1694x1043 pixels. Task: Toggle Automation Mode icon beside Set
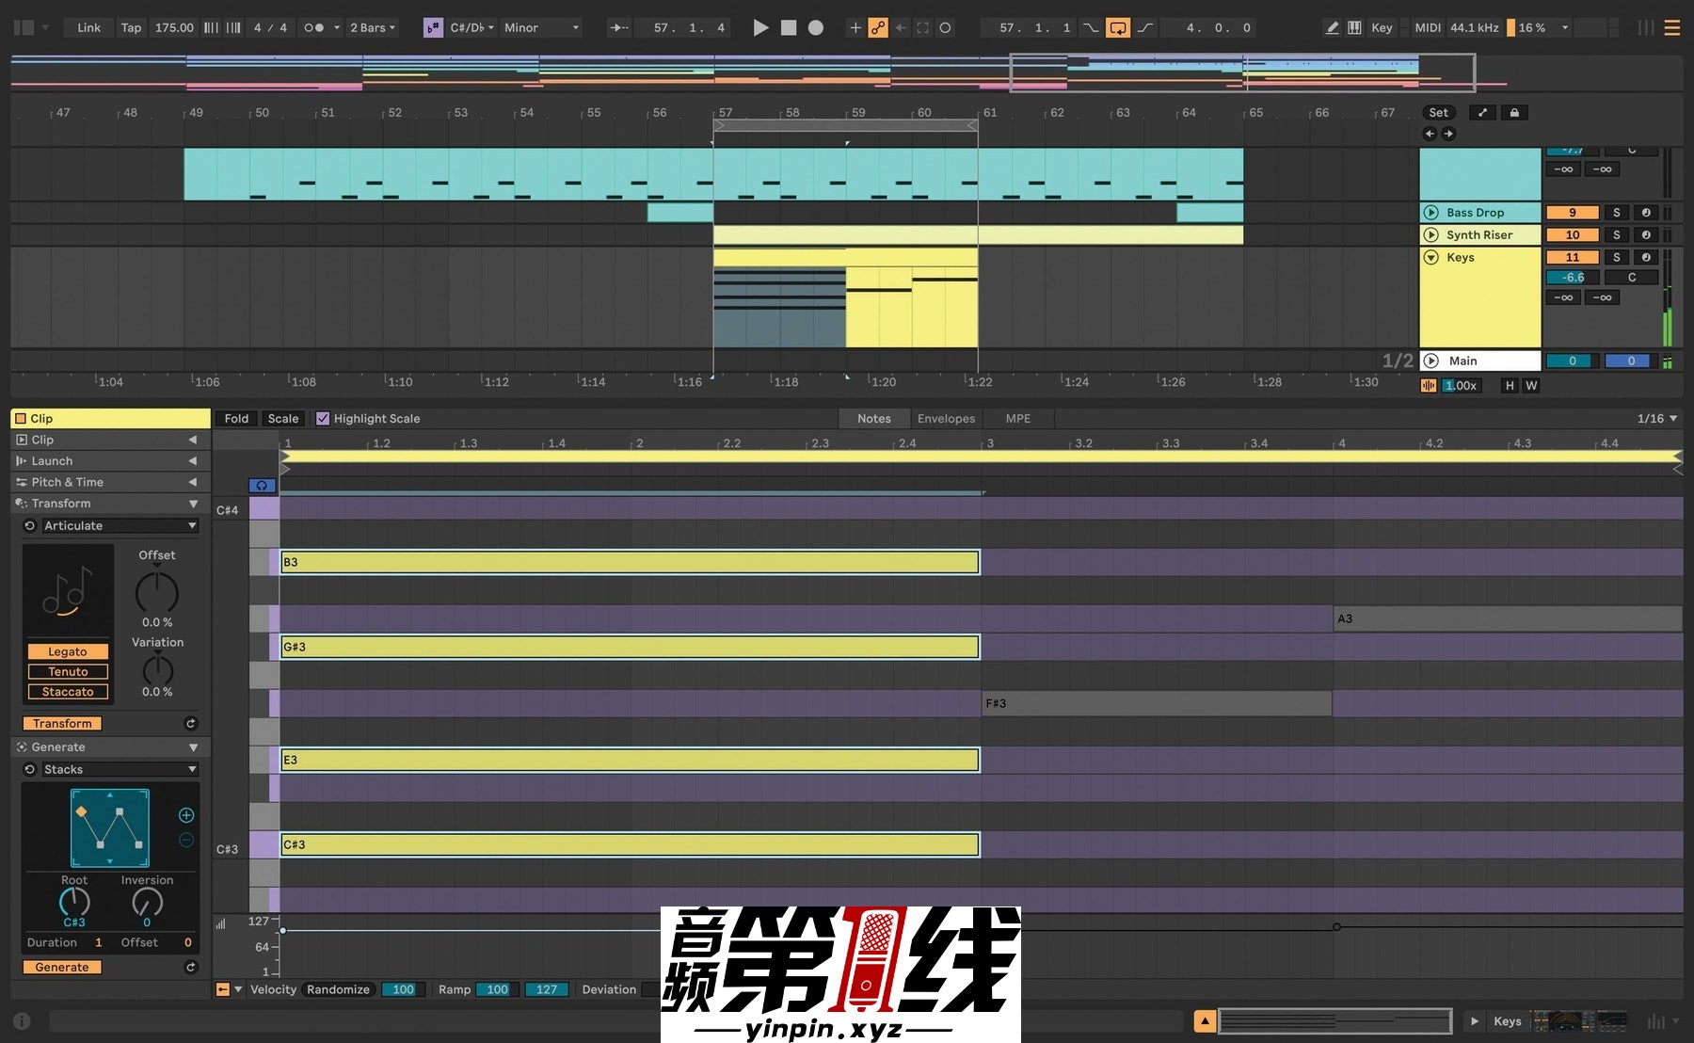click(1482, 112)
